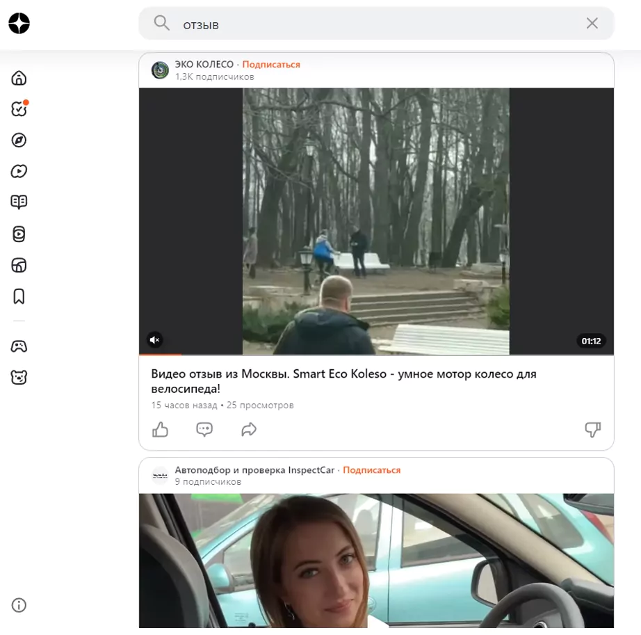The image size is (641, 635).
Task: Click the search field containing отзыв
Action: coord(376,24)
